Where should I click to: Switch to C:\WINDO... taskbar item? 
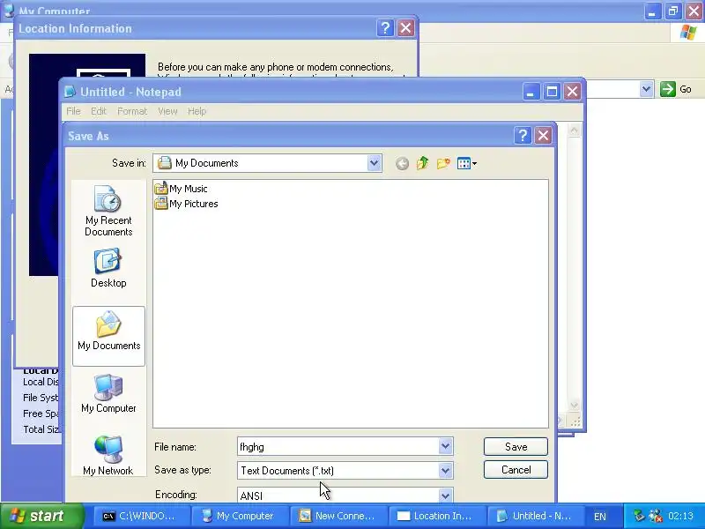140,516
